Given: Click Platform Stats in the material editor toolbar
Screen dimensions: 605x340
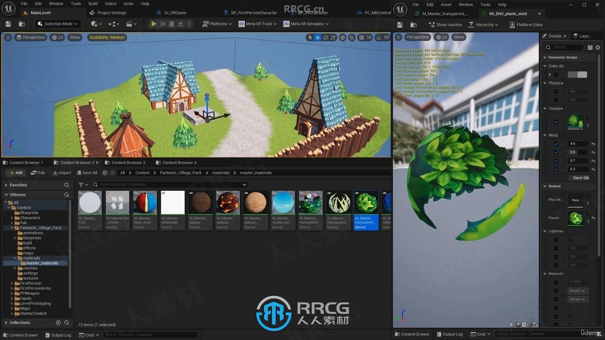Looking at the screenshot, I should pos(526,25).
